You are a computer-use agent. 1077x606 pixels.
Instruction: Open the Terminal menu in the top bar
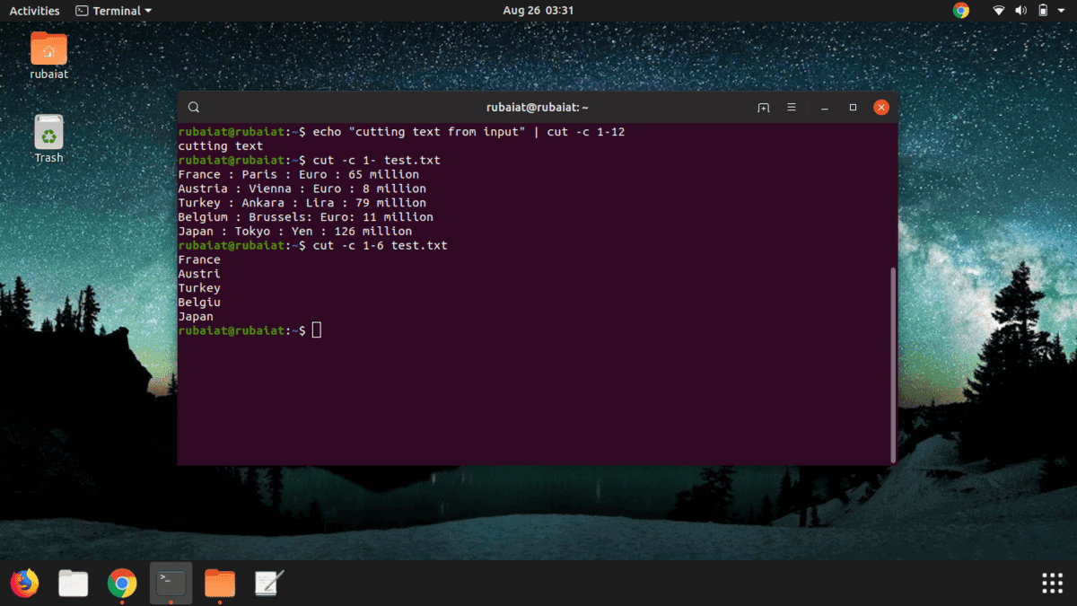(x=112, y=10)
